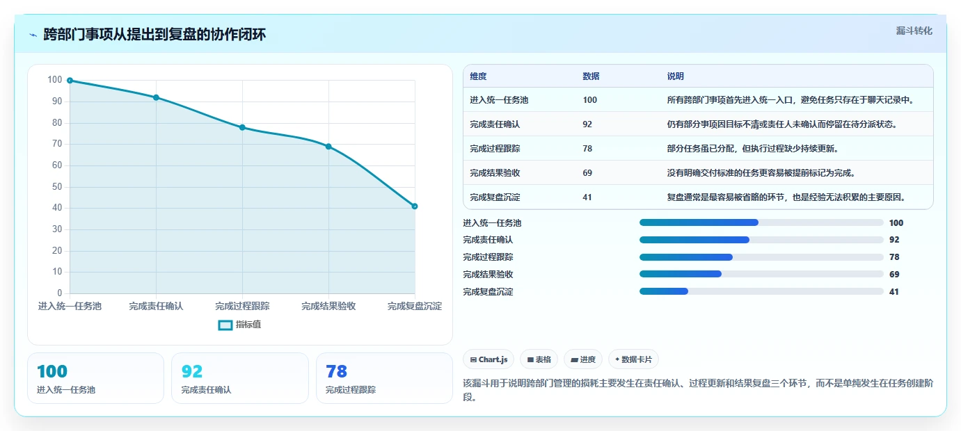Click the title 跨部门事项从提出到复盘的协作闭环
The height and width of the screenshot is (431, 961).
pyautogui.click(x=154, y=35)
